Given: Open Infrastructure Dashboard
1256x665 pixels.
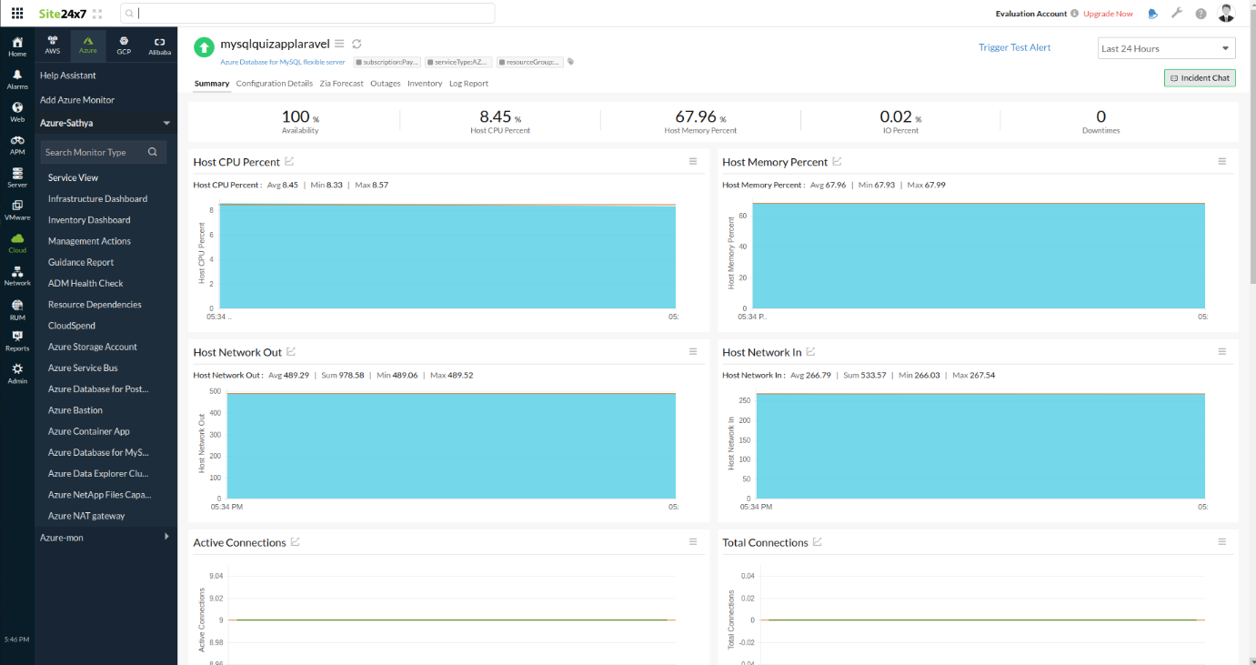Looking at the screenshot, I should pyautogui.click(x=97, y=198).
